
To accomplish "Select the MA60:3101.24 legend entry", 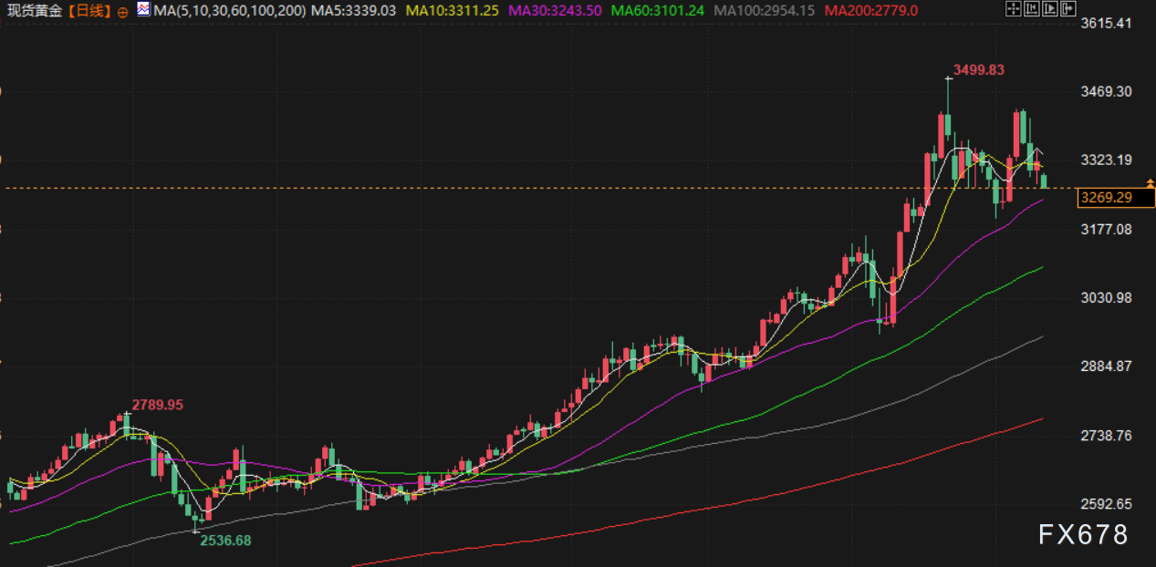I will tap(658, 11).
